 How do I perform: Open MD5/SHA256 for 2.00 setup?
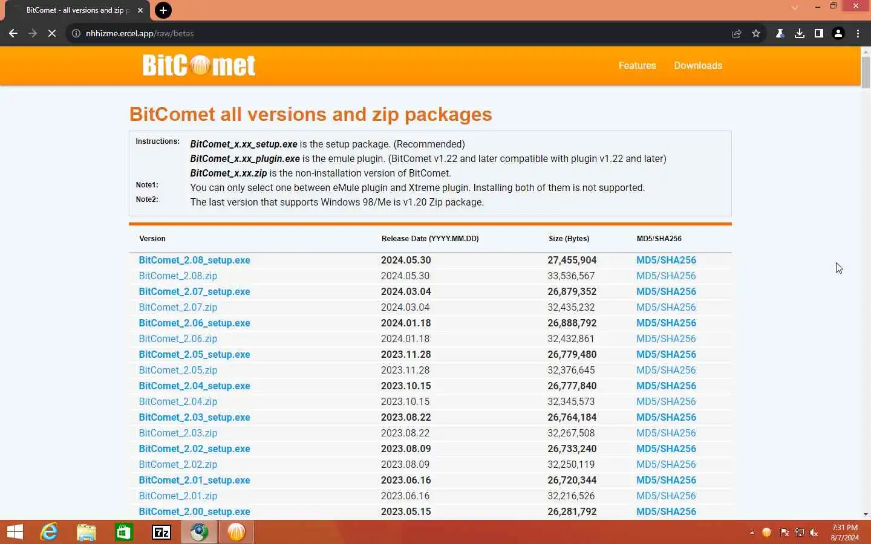[666, 511]
